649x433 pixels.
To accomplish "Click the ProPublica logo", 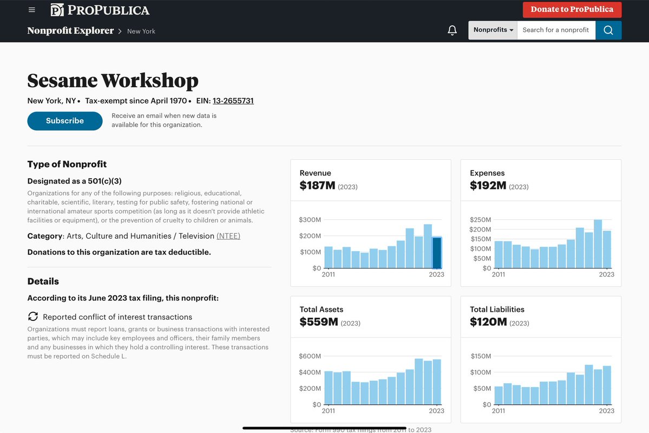I will pyautogui.click(x=100, y=10).
